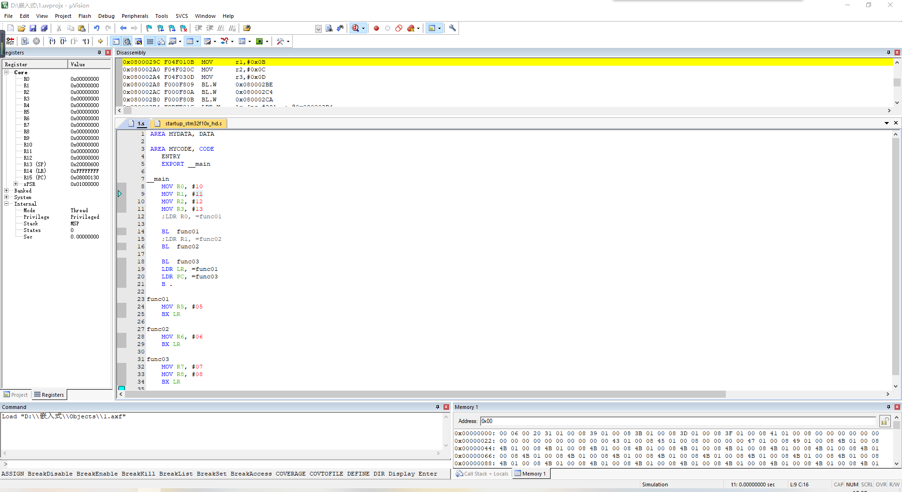Viewport: 902px width, 492px height.
Task: Toggle the Call Stack Window button
Action: coord(161,41)
